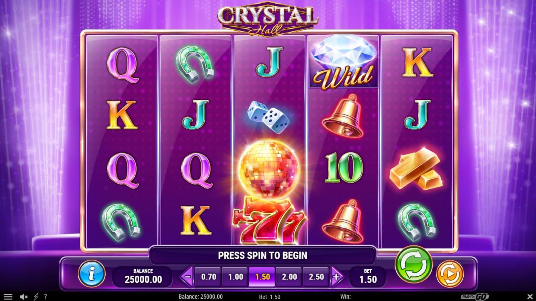Select the highlighted 1.50 bet value

[262, 277]
